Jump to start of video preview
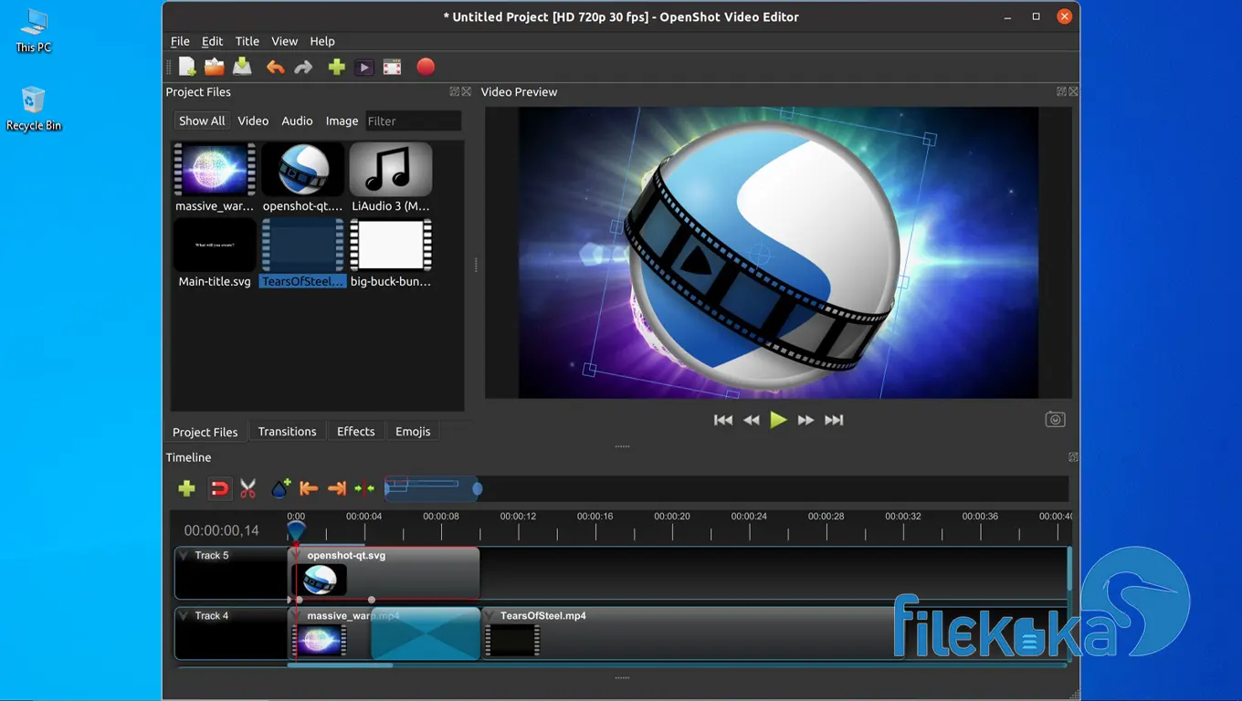This screenshot has height=701, width=1242. coord(723,420)
